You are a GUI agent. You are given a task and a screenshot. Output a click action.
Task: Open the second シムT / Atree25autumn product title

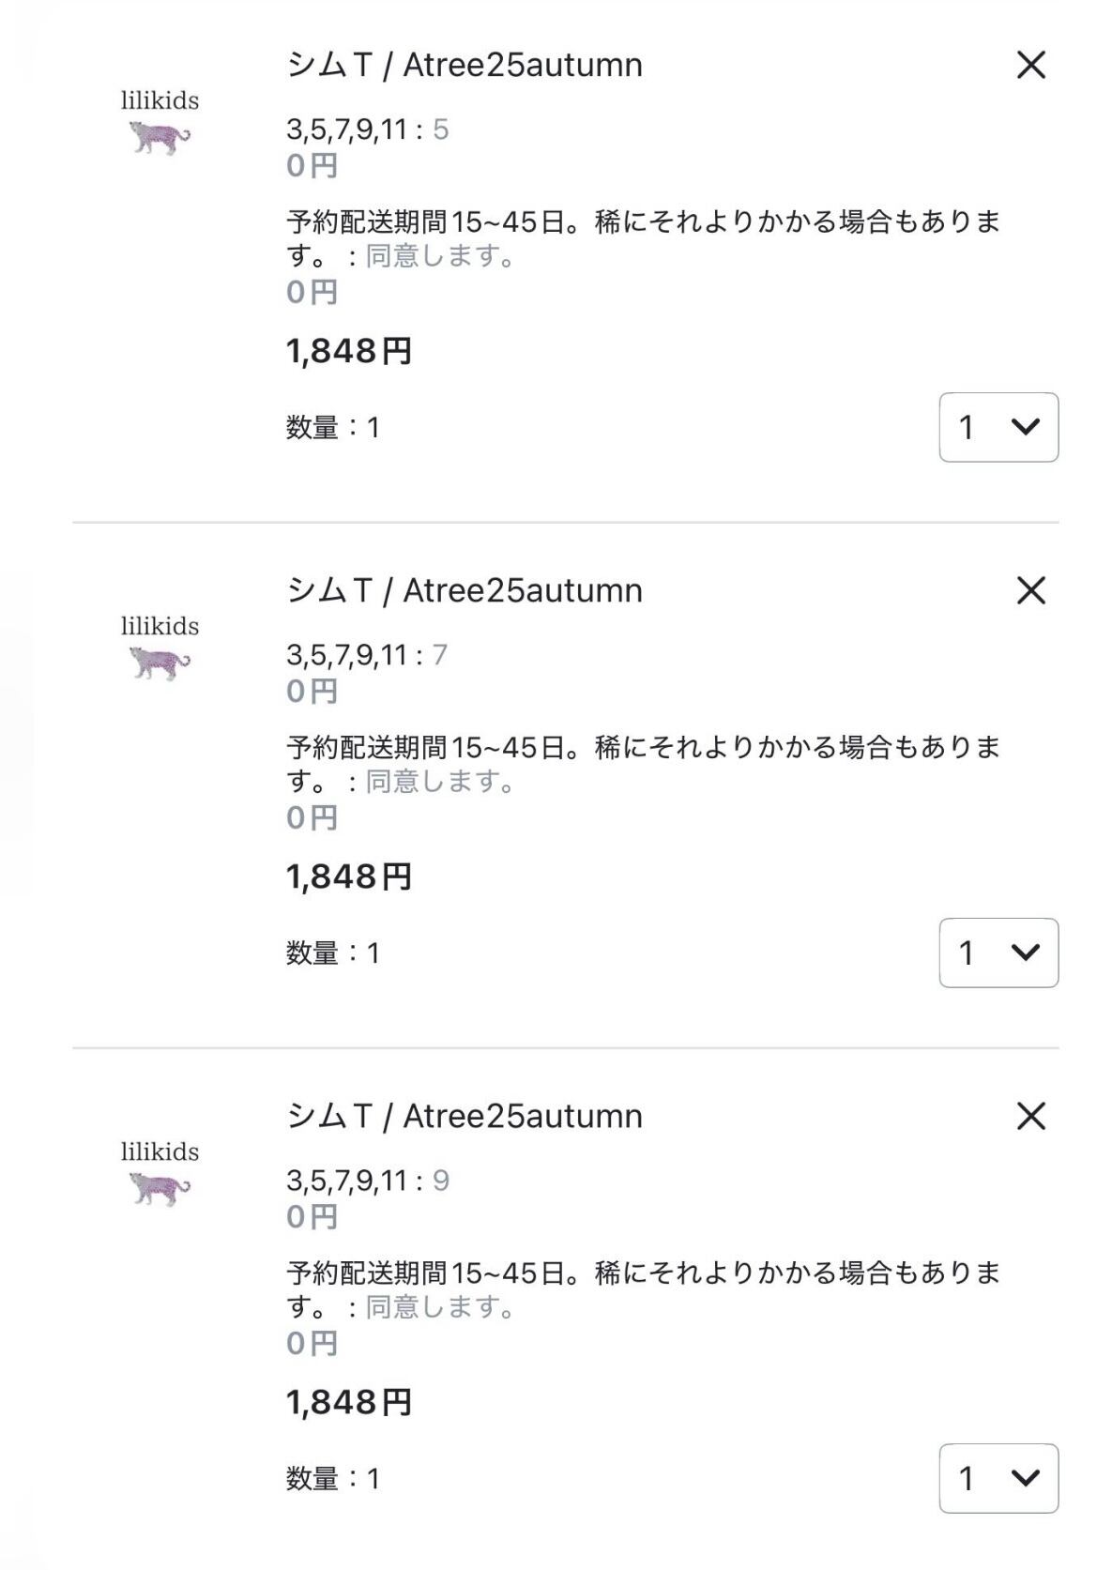tap(465, 591)
